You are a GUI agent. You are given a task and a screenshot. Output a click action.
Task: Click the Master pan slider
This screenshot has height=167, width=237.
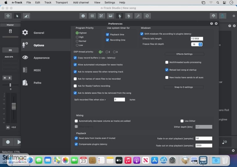point(10,85)
